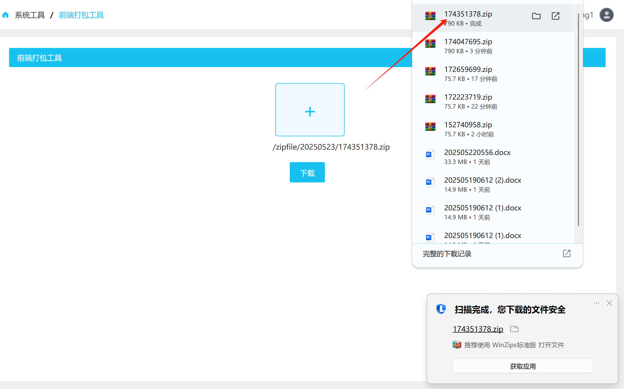Open full download history external icon

(x=566, y=253)
